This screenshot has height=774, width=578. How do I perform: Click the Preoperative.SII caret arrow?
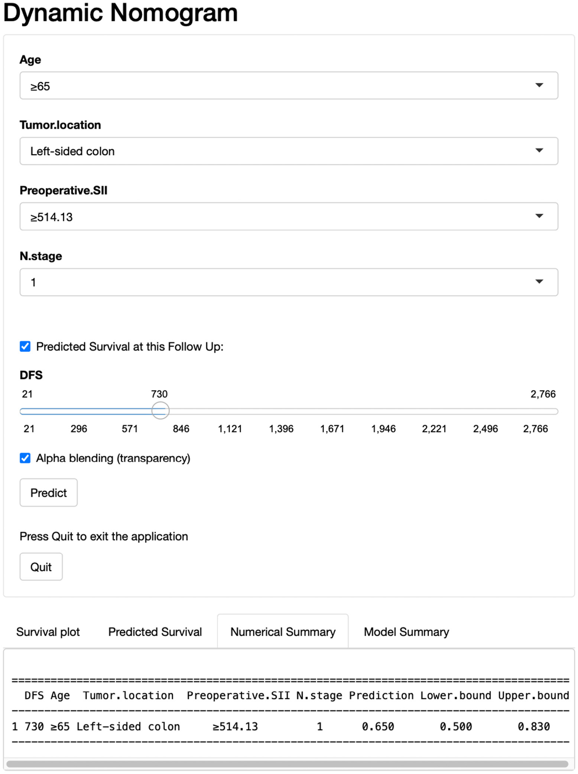(x=539, y=216)
